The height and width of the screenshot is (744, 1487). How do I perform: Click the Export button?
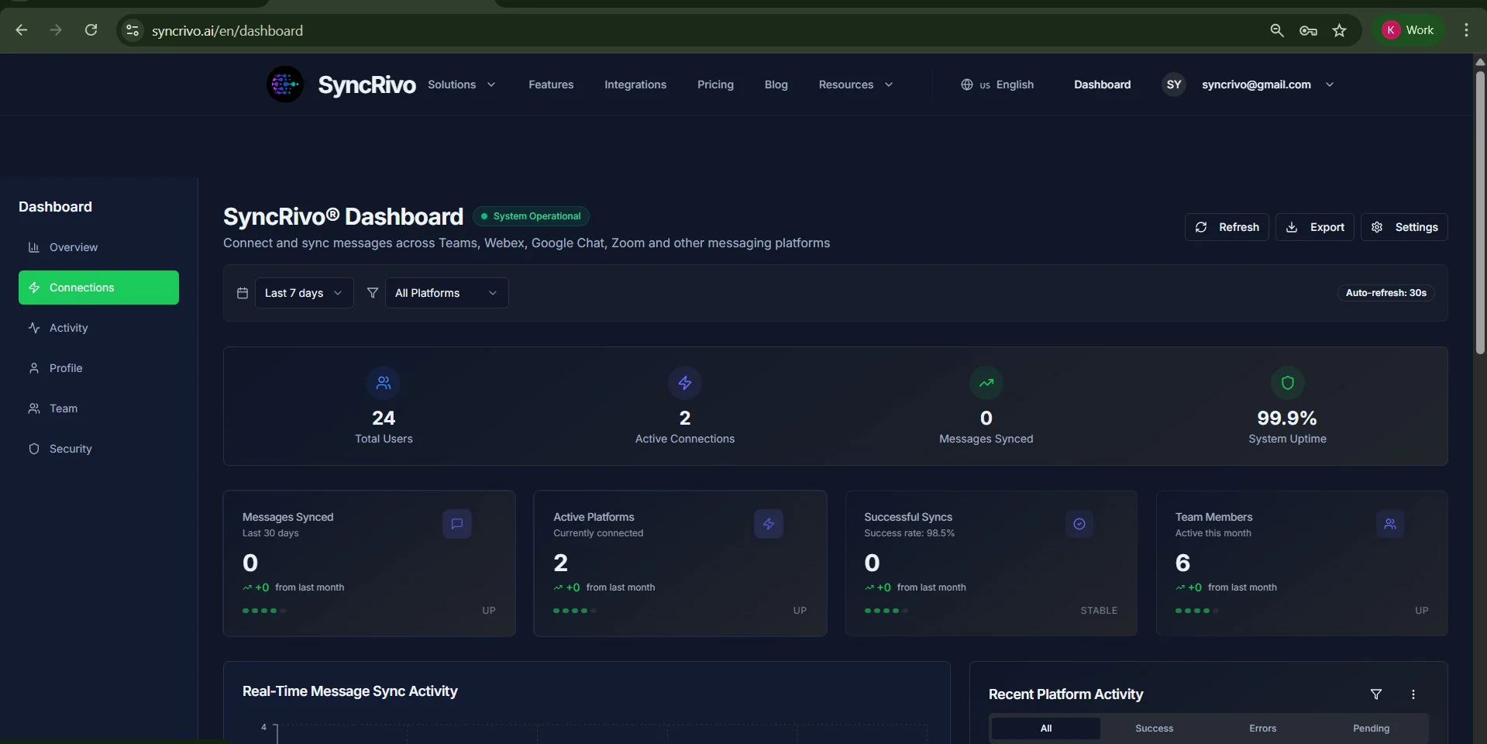tap(1315, 227)
